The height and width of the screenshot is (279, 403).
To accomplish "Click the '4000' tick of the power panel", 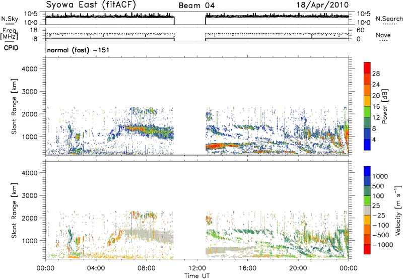I will (x=30, y=69).
